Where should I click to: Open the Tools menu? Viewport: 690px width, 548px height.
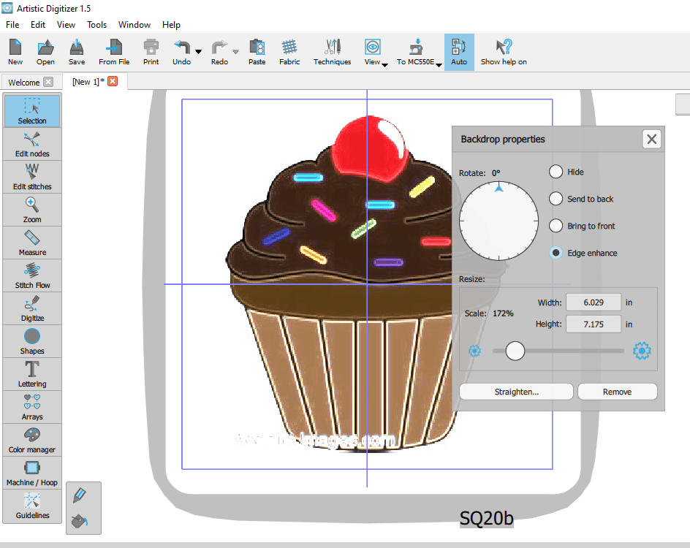96,24
